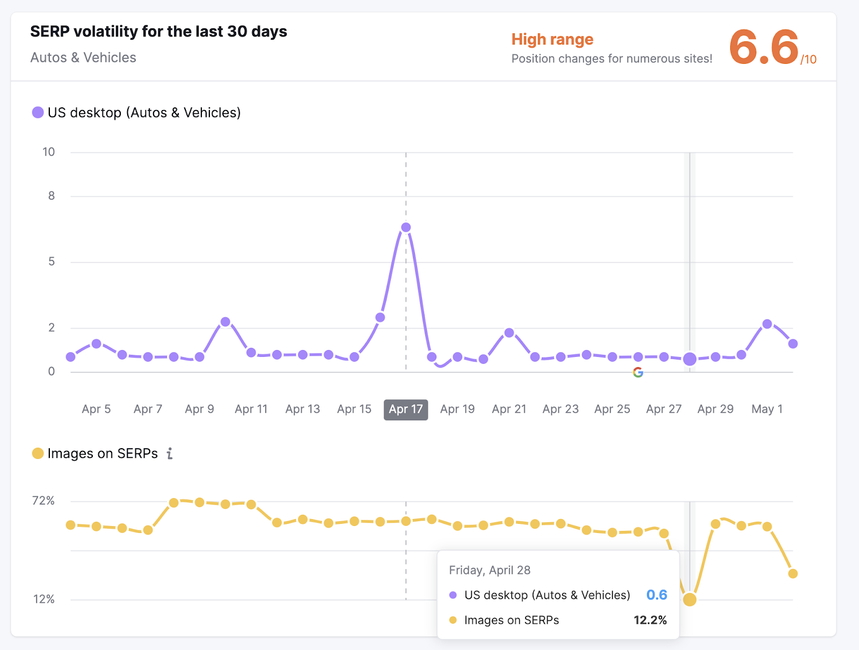859x650 pixels.
Task: Click the last yellow point on Images chart
Action: [x=793, y=574]
